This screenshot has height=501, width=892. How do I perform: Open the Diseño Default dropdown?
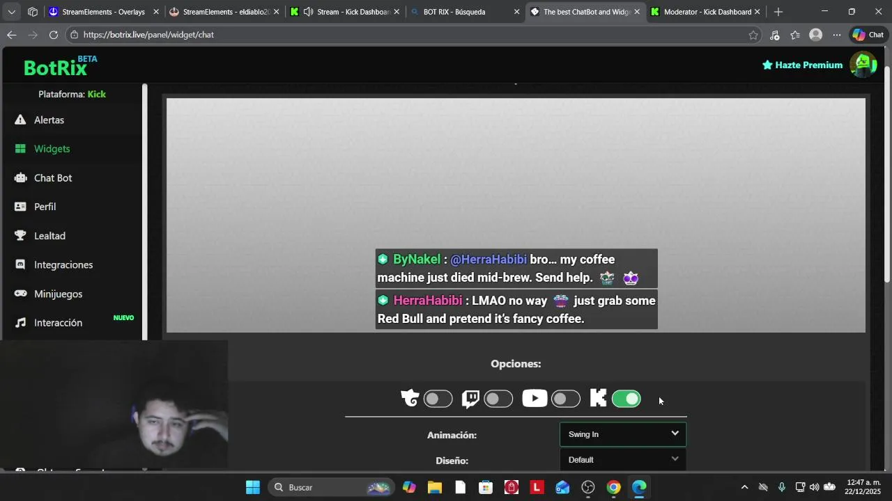[623, 459]
